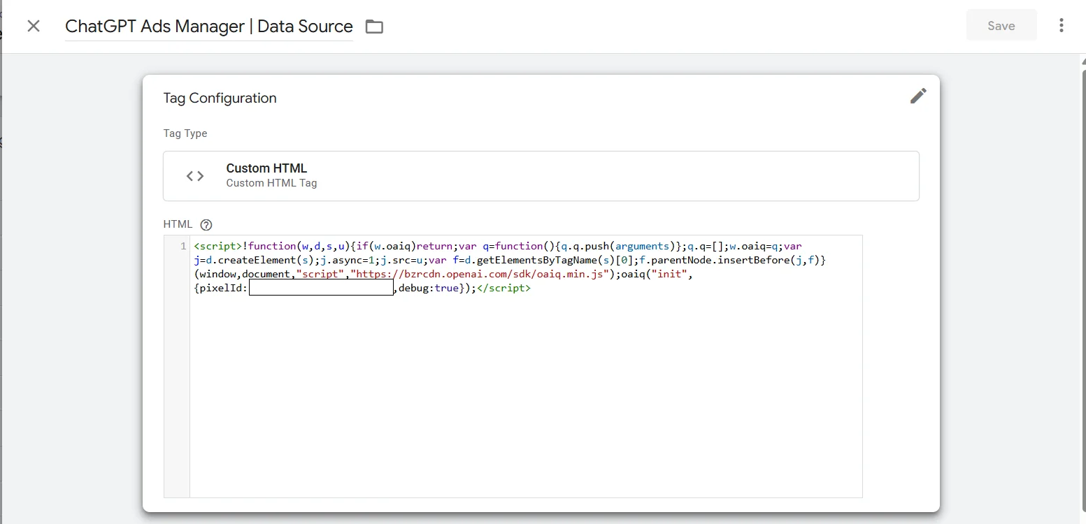This screenshot has height=524, width=1086.
Task: Click the Tag Configuration heading
Action: click(x=220, y=98)
